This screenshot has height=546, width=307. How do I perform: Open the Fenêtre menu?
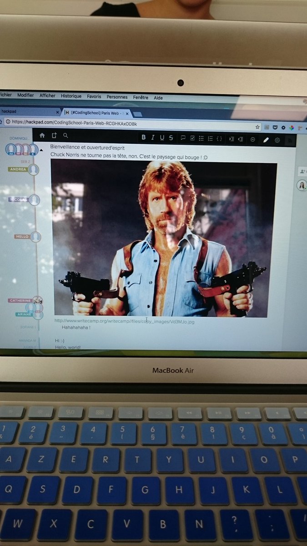141,97
